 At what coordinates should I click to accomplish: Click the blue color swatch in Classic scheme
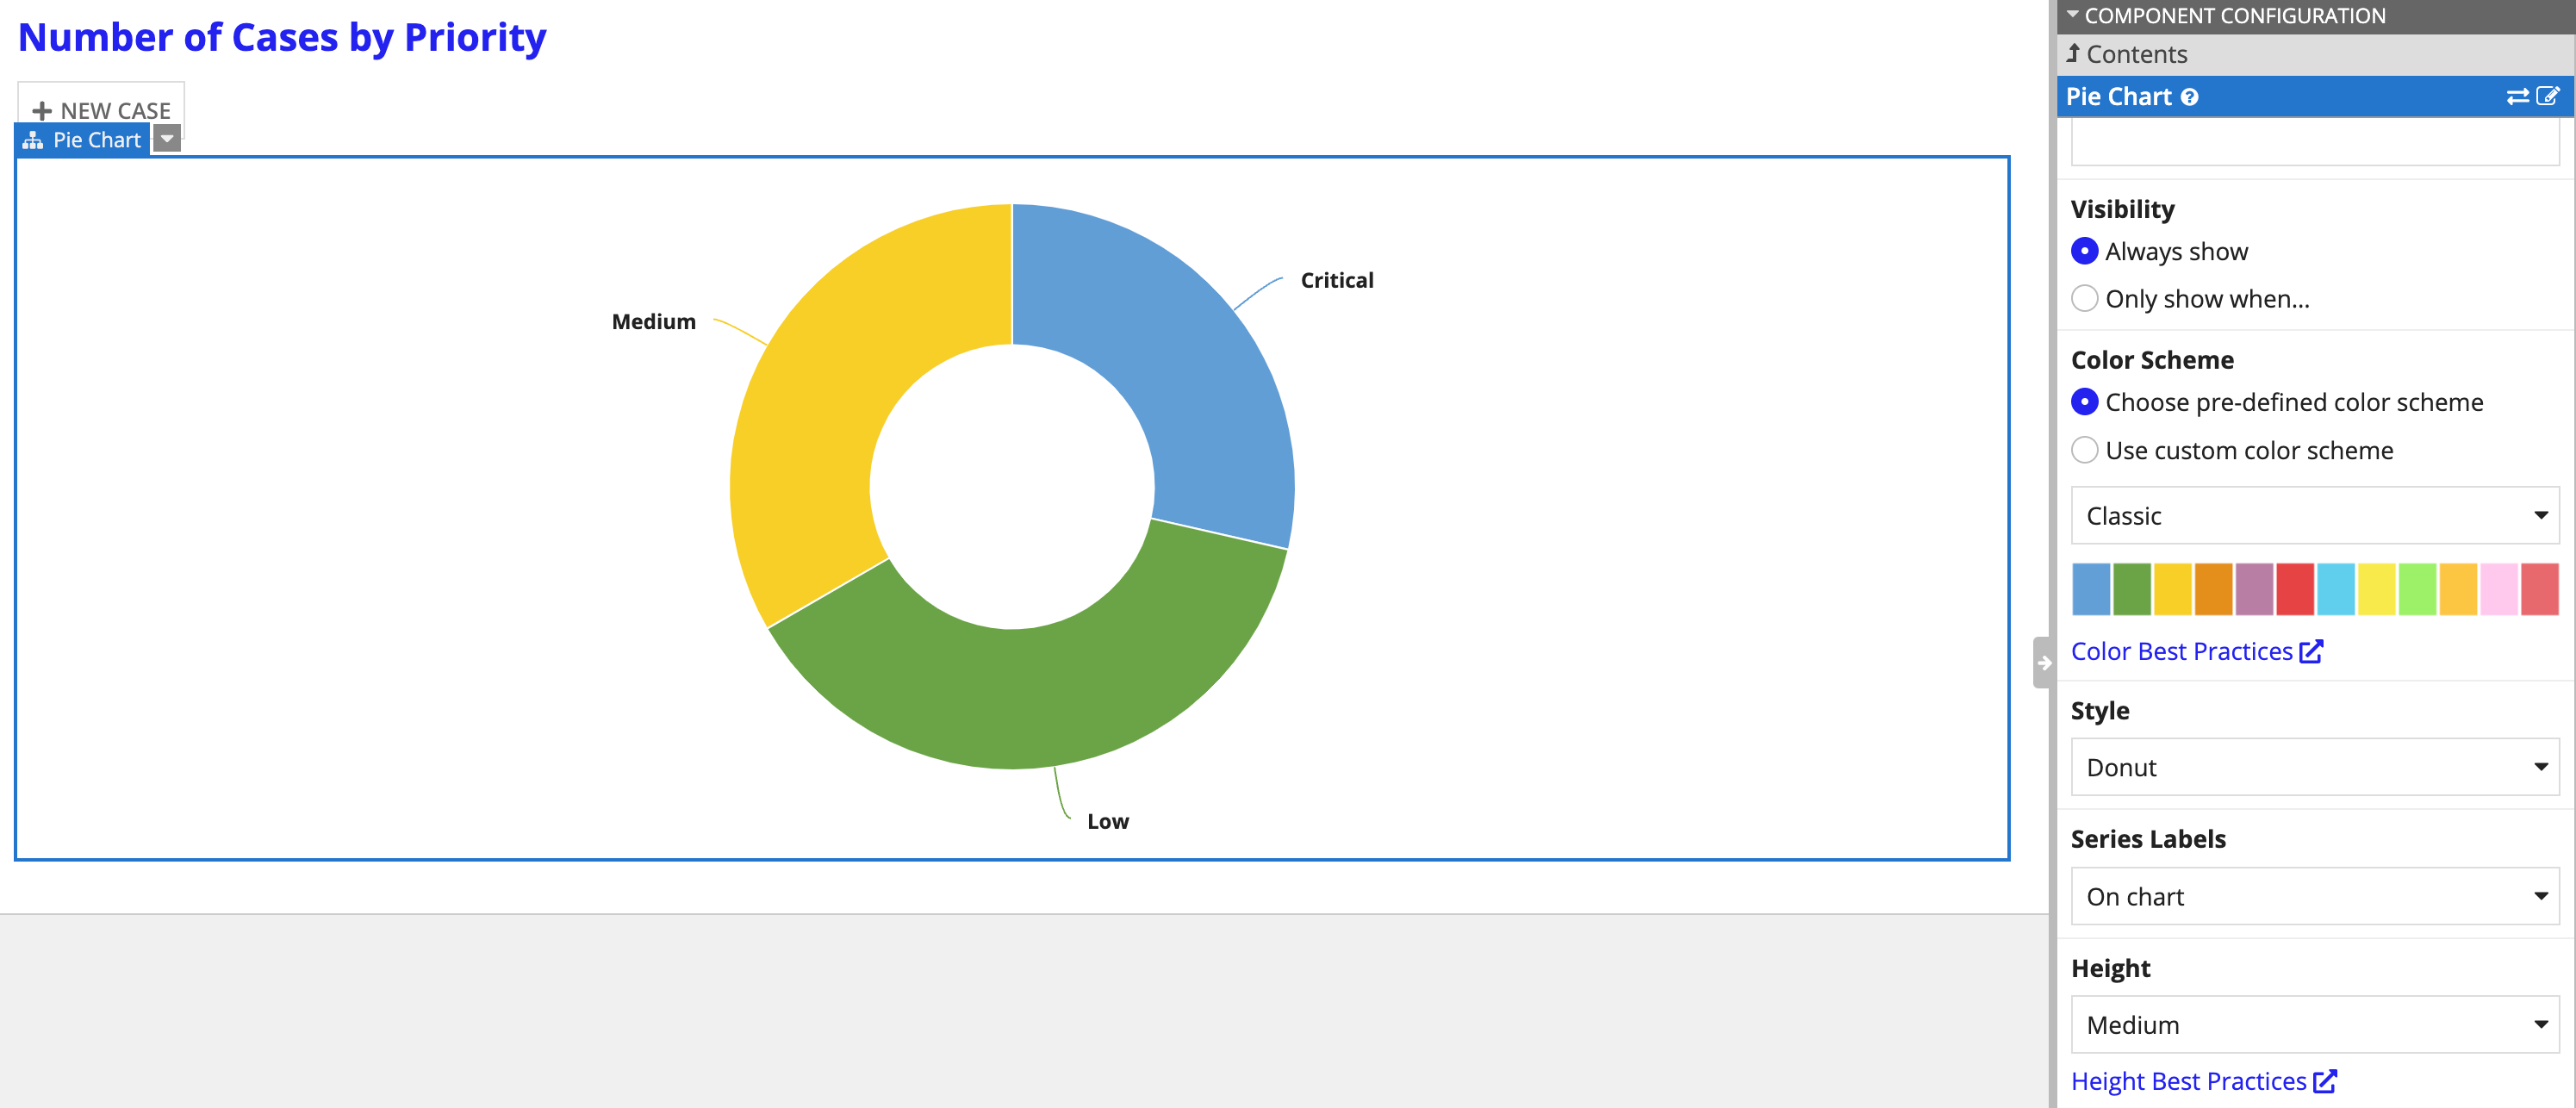click(2087, 588)
